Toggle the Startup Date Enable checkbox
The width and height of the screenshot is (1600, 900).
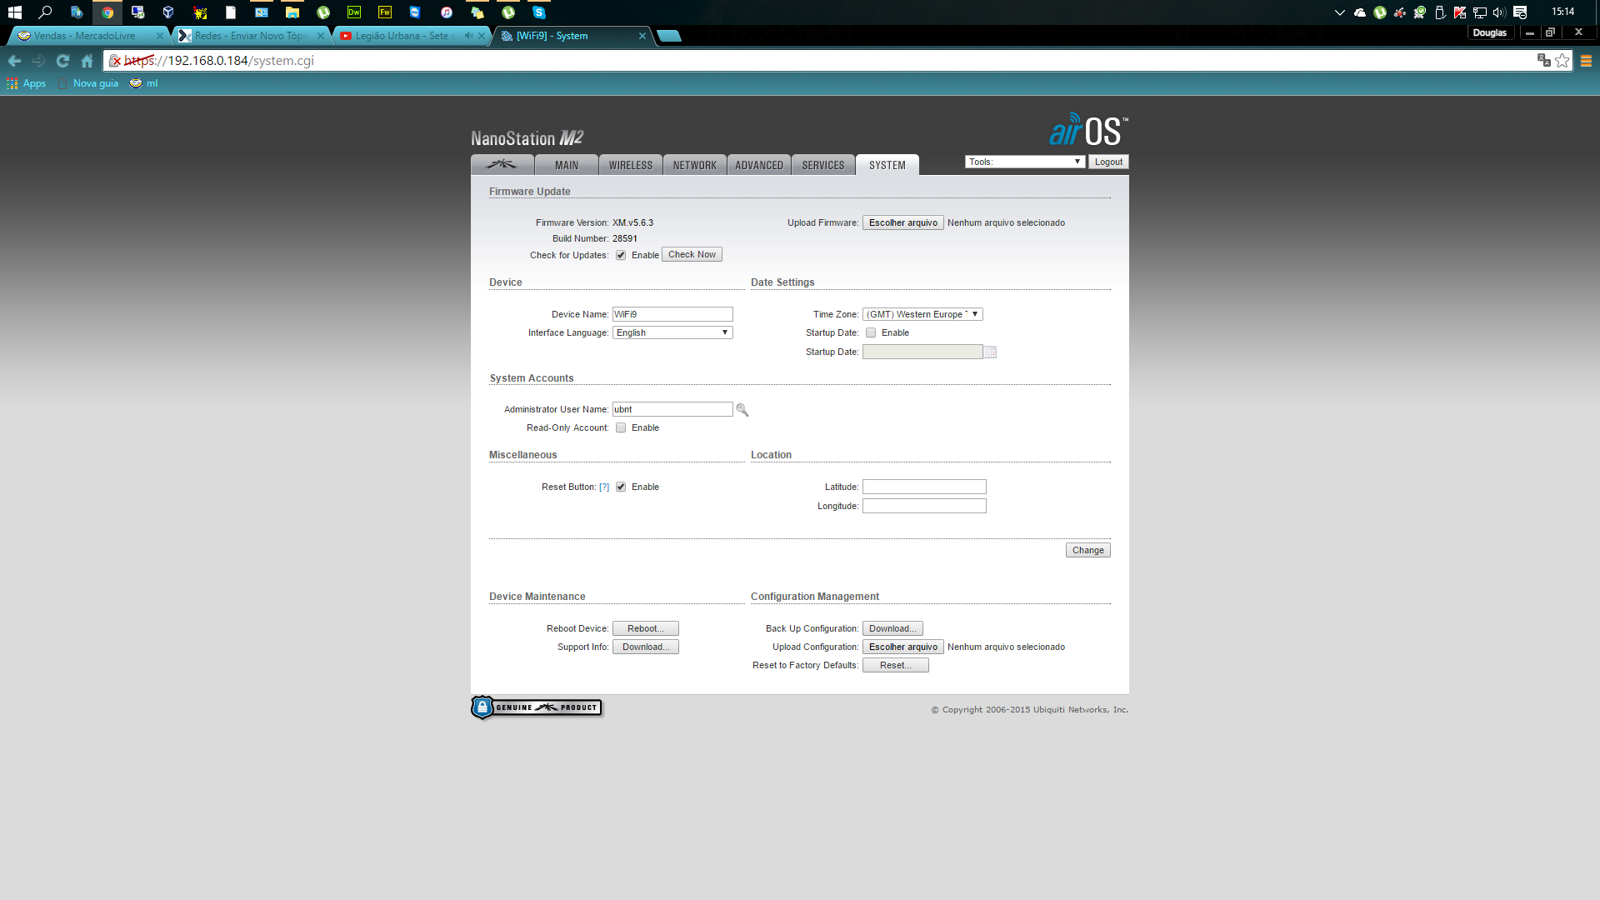tap(871, 333)
